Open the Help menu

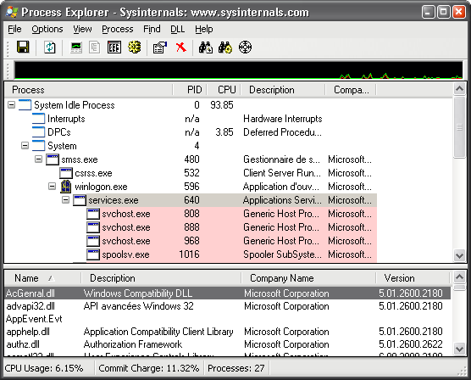(203, 29)
